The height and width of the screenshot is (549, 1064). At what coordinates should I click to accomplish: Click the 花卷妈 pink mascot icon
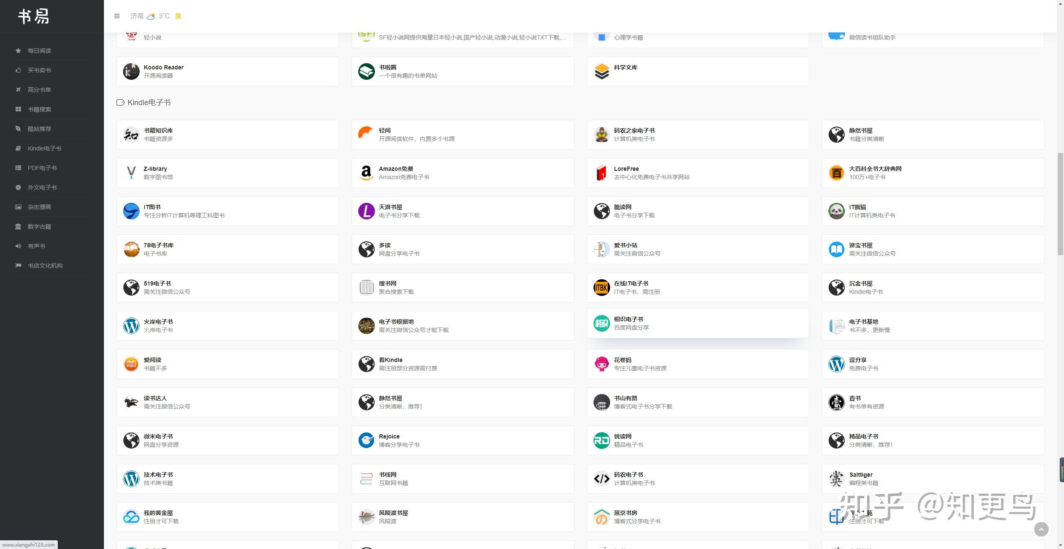click(601, 364)
